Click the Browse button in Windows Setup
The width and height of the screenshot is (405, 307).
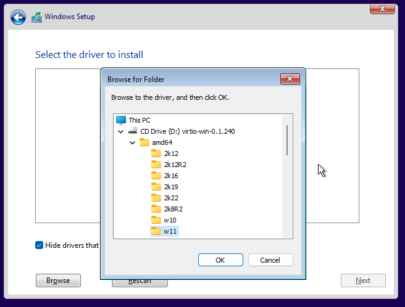58,280
